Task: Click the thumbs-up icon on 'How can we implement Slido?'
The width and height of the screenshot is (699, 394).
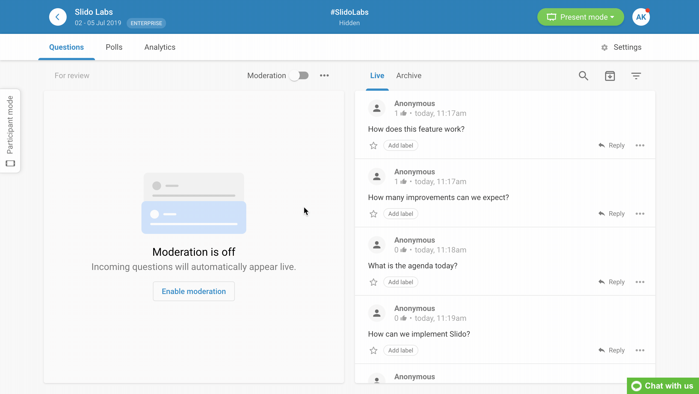Action: tap(404, 318)
